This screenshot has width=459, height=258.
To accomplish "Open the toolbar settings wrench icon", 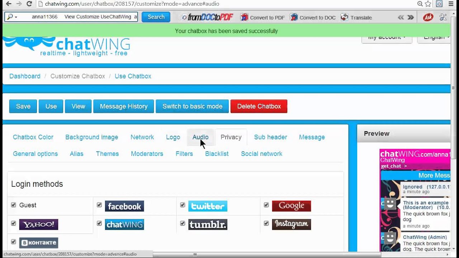I will [443, 17].
